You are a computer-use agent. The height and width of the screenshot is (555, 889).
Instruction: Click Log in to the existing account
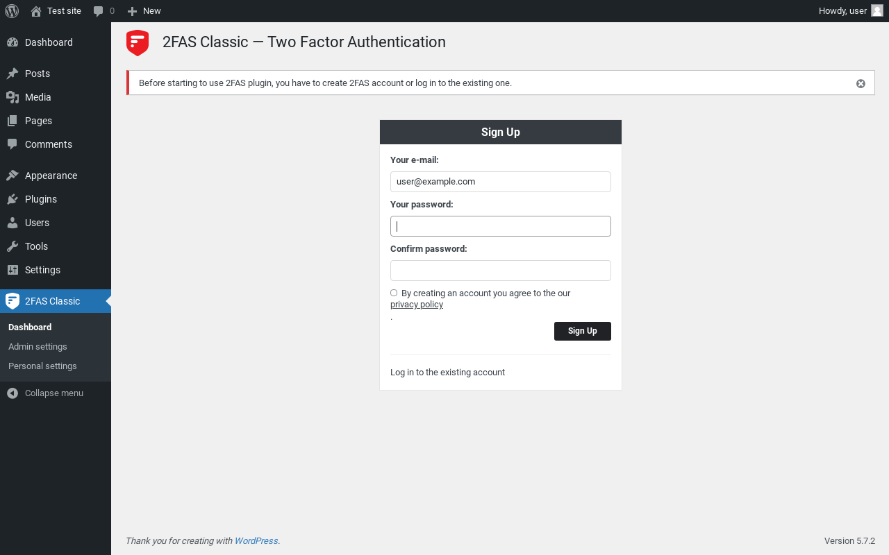point(447,373)
